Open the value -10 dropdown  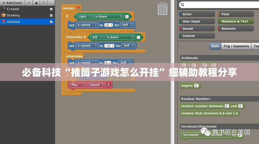109,46
